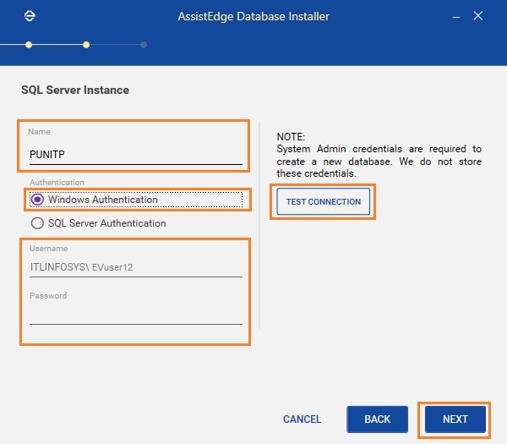Viewport: 507px width, 444px height.
Task: Click the third grayed progress step dot
Action: click(144, 45)
